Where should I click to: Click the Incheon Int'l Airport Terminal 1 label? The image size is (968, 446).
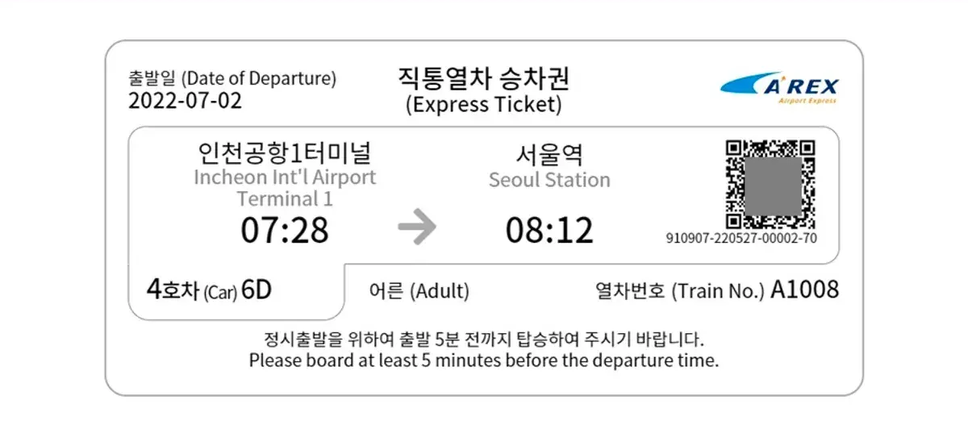click(x=285, y=188)
